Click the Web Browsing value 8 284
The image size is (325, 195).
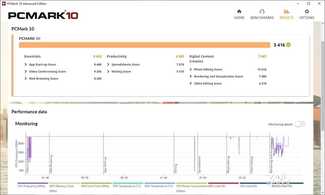pos(97,78)
